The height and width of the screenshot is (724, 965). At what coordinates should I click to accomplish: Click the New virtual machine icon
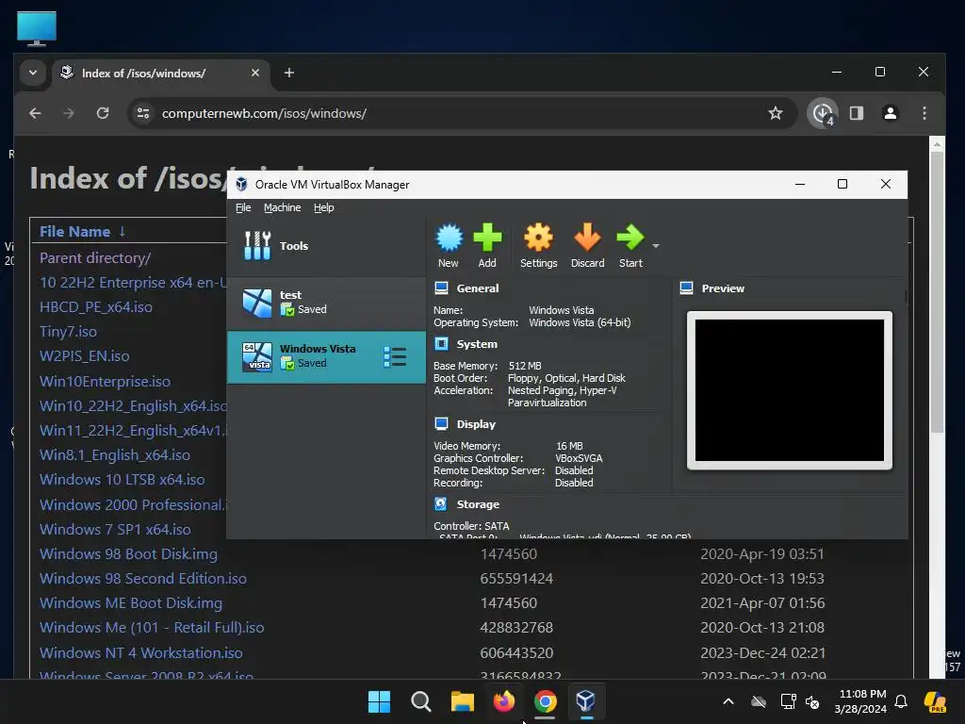(449, 245)
